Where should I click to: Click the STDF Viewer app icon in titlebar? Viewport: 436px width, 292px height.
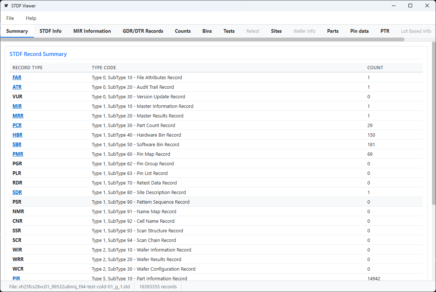tap(6, 6)
